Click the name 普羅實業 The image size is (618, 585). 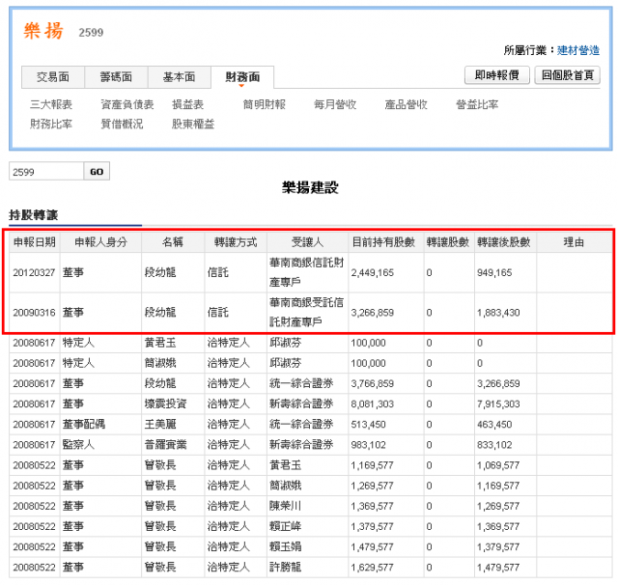coord(165,445)
